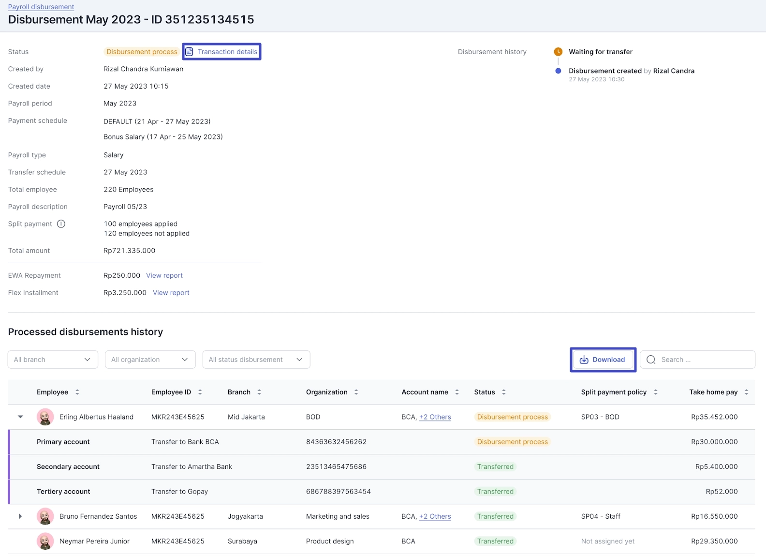Open Transaction details
766x557 pixels.
coord(222,52)
